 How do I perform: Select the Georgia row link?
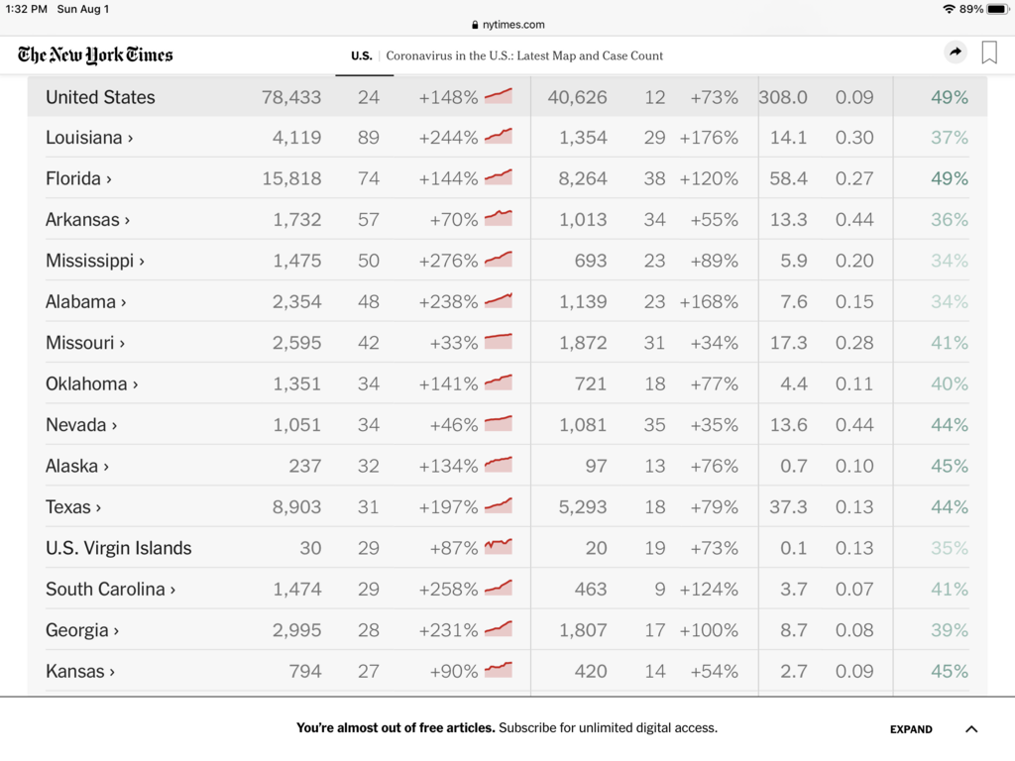pyautogui.click(x=82, y=630)
